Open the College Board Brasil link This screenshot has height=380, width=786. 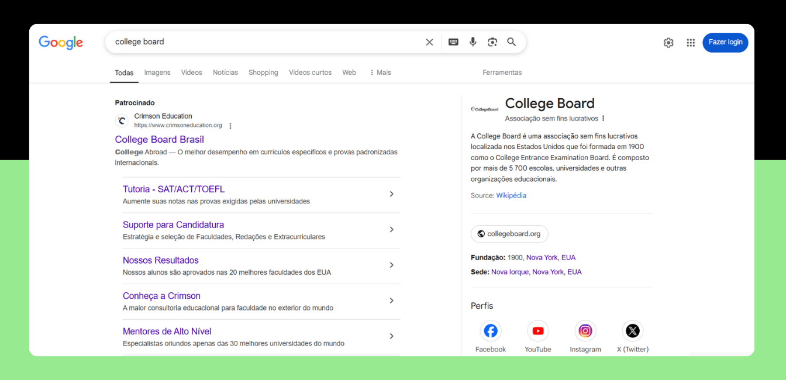(x=160, y=140)
